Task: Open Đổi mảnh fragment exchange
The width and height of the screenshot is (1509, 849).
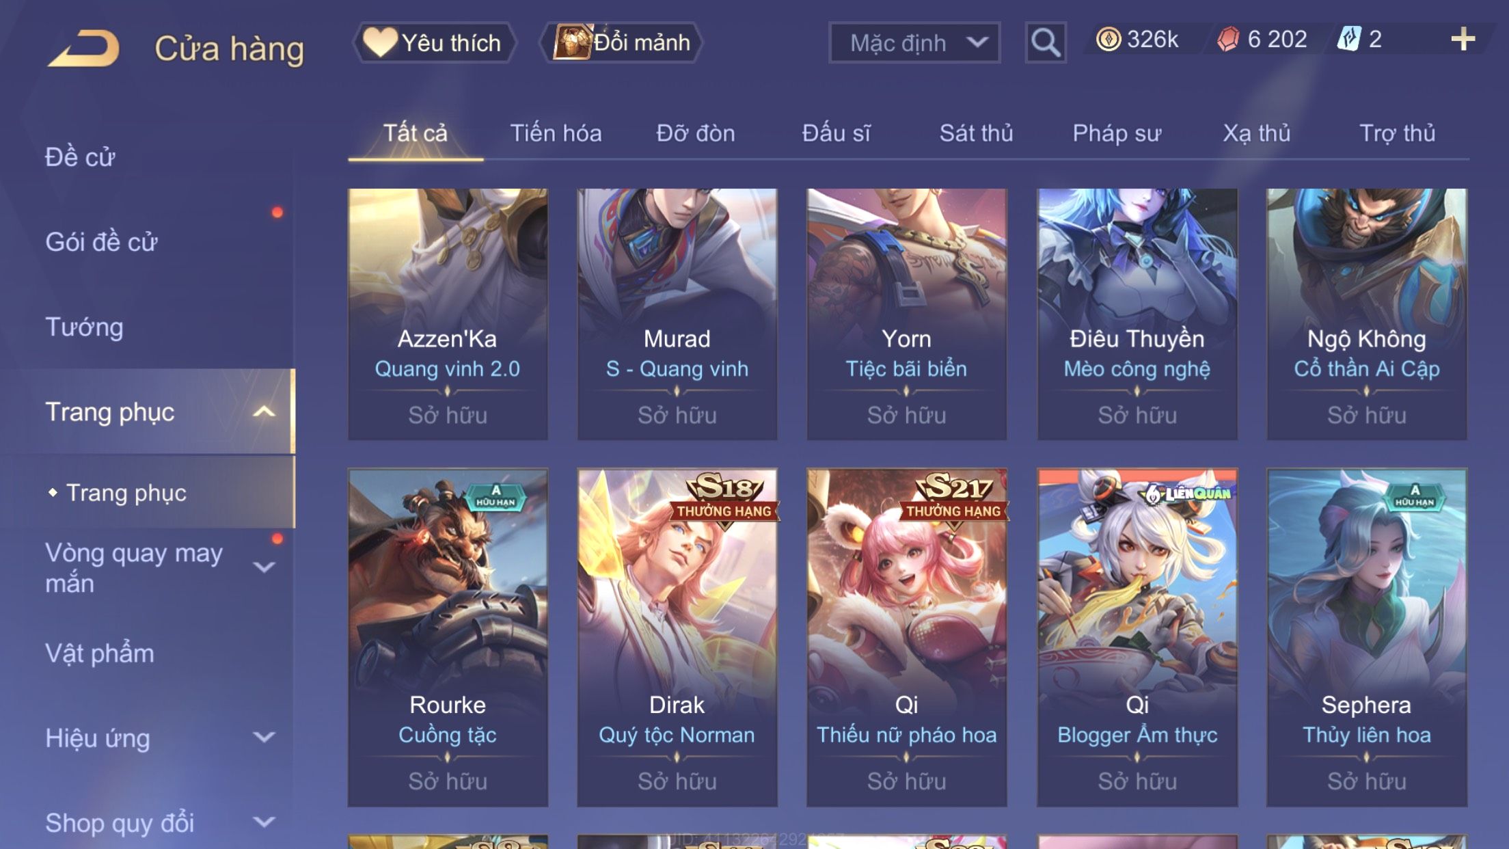Action: click(x=621, y=42)
